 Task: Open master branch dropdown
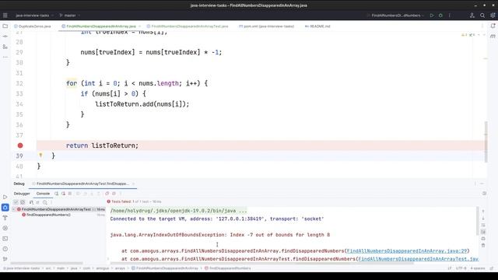pyautogui.click(x=70, y=16)
